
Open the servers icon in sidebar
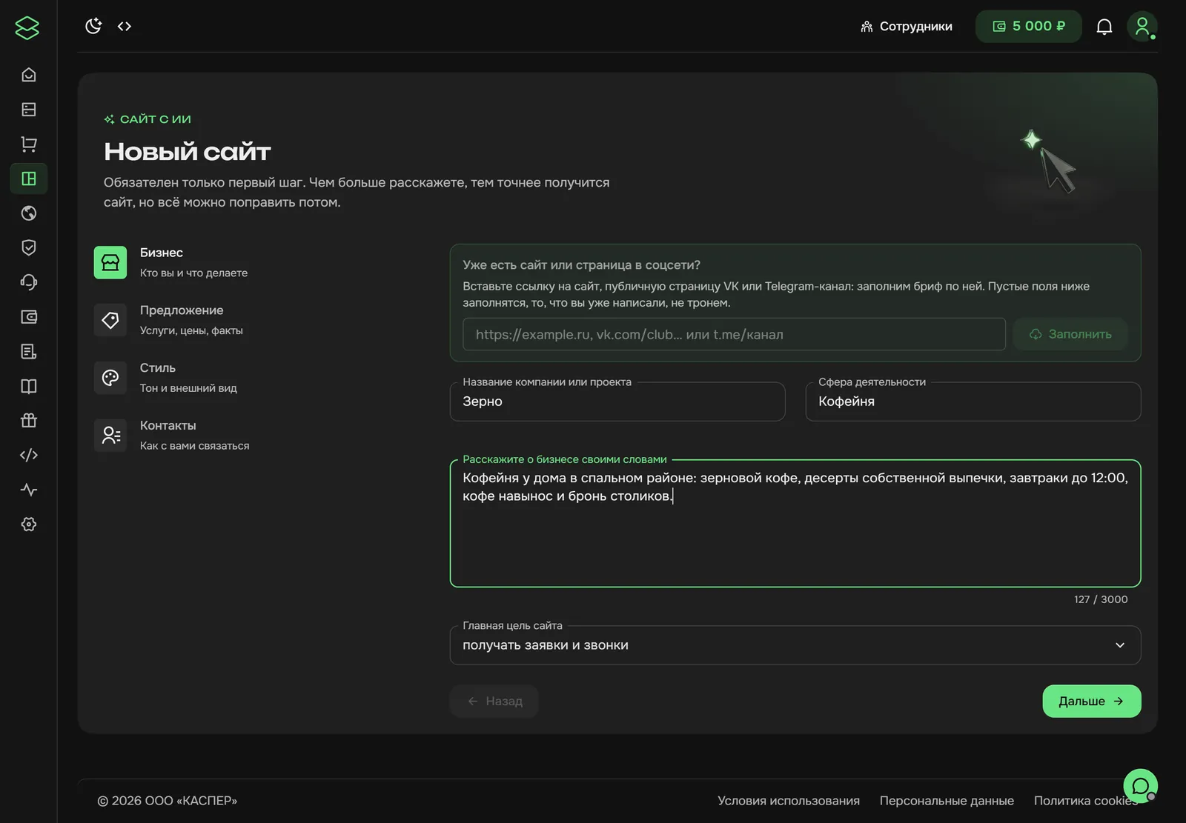tap(29, 110)
